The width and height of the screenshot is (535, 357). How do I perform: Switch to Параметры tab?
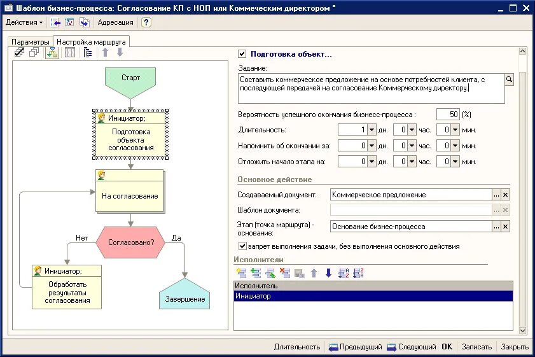point(31,42)
